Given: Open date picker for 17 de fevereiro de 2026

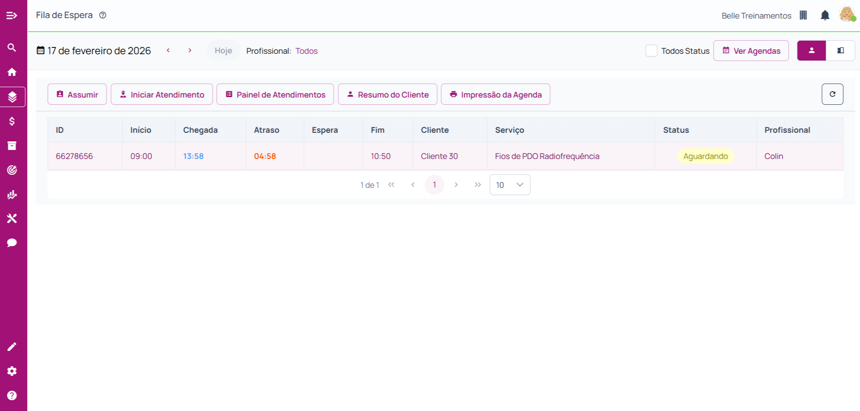Looking at the screenshot, I should pyautogui.click(x=93, y=51).
